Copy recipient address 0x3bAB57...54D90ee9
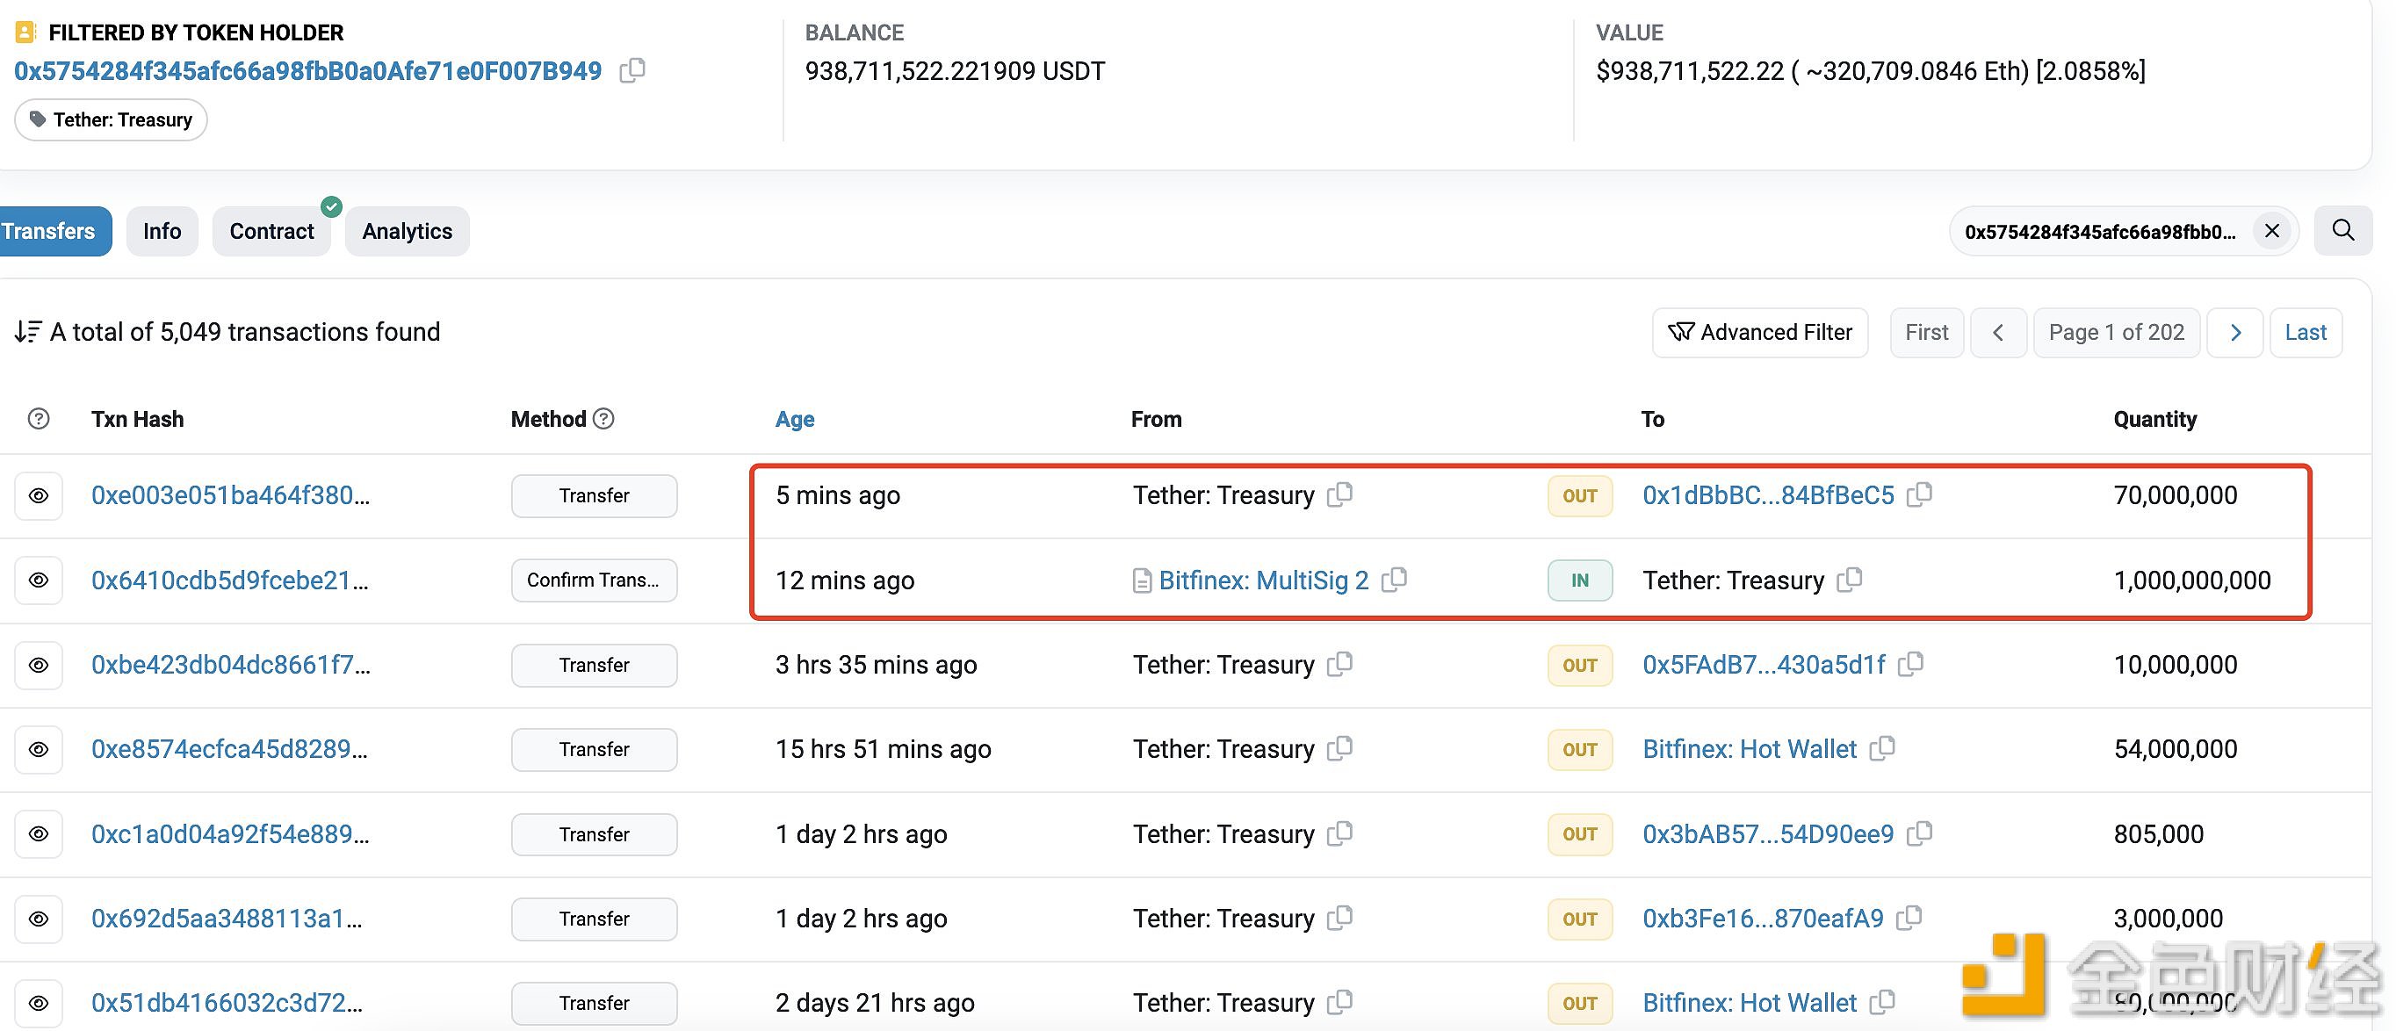Image resolution: width=2396 pixels, height=1031 pixels. (1920, 833)
